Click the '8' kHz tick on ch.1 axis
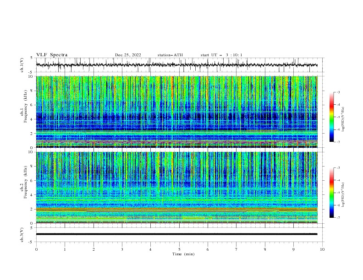363x280 pixels. click(32, 91)
